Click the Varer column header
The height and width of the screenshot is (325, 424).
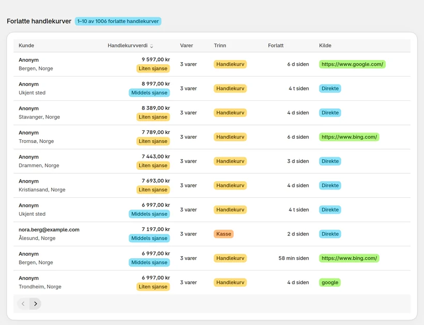[187, 46]
